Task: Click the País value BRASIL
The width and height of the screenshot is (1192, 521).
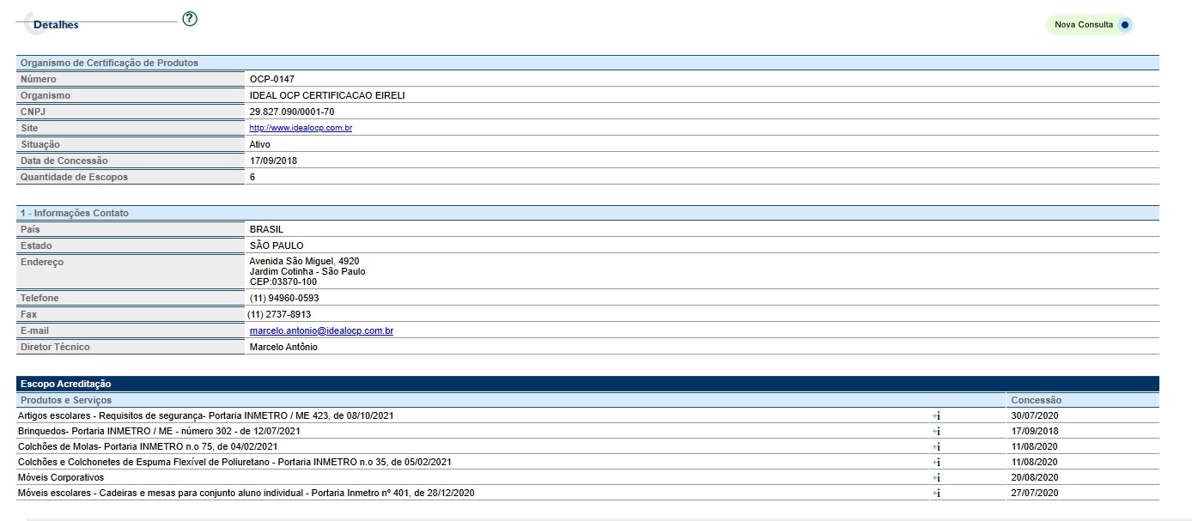Action: pos(266,229)
